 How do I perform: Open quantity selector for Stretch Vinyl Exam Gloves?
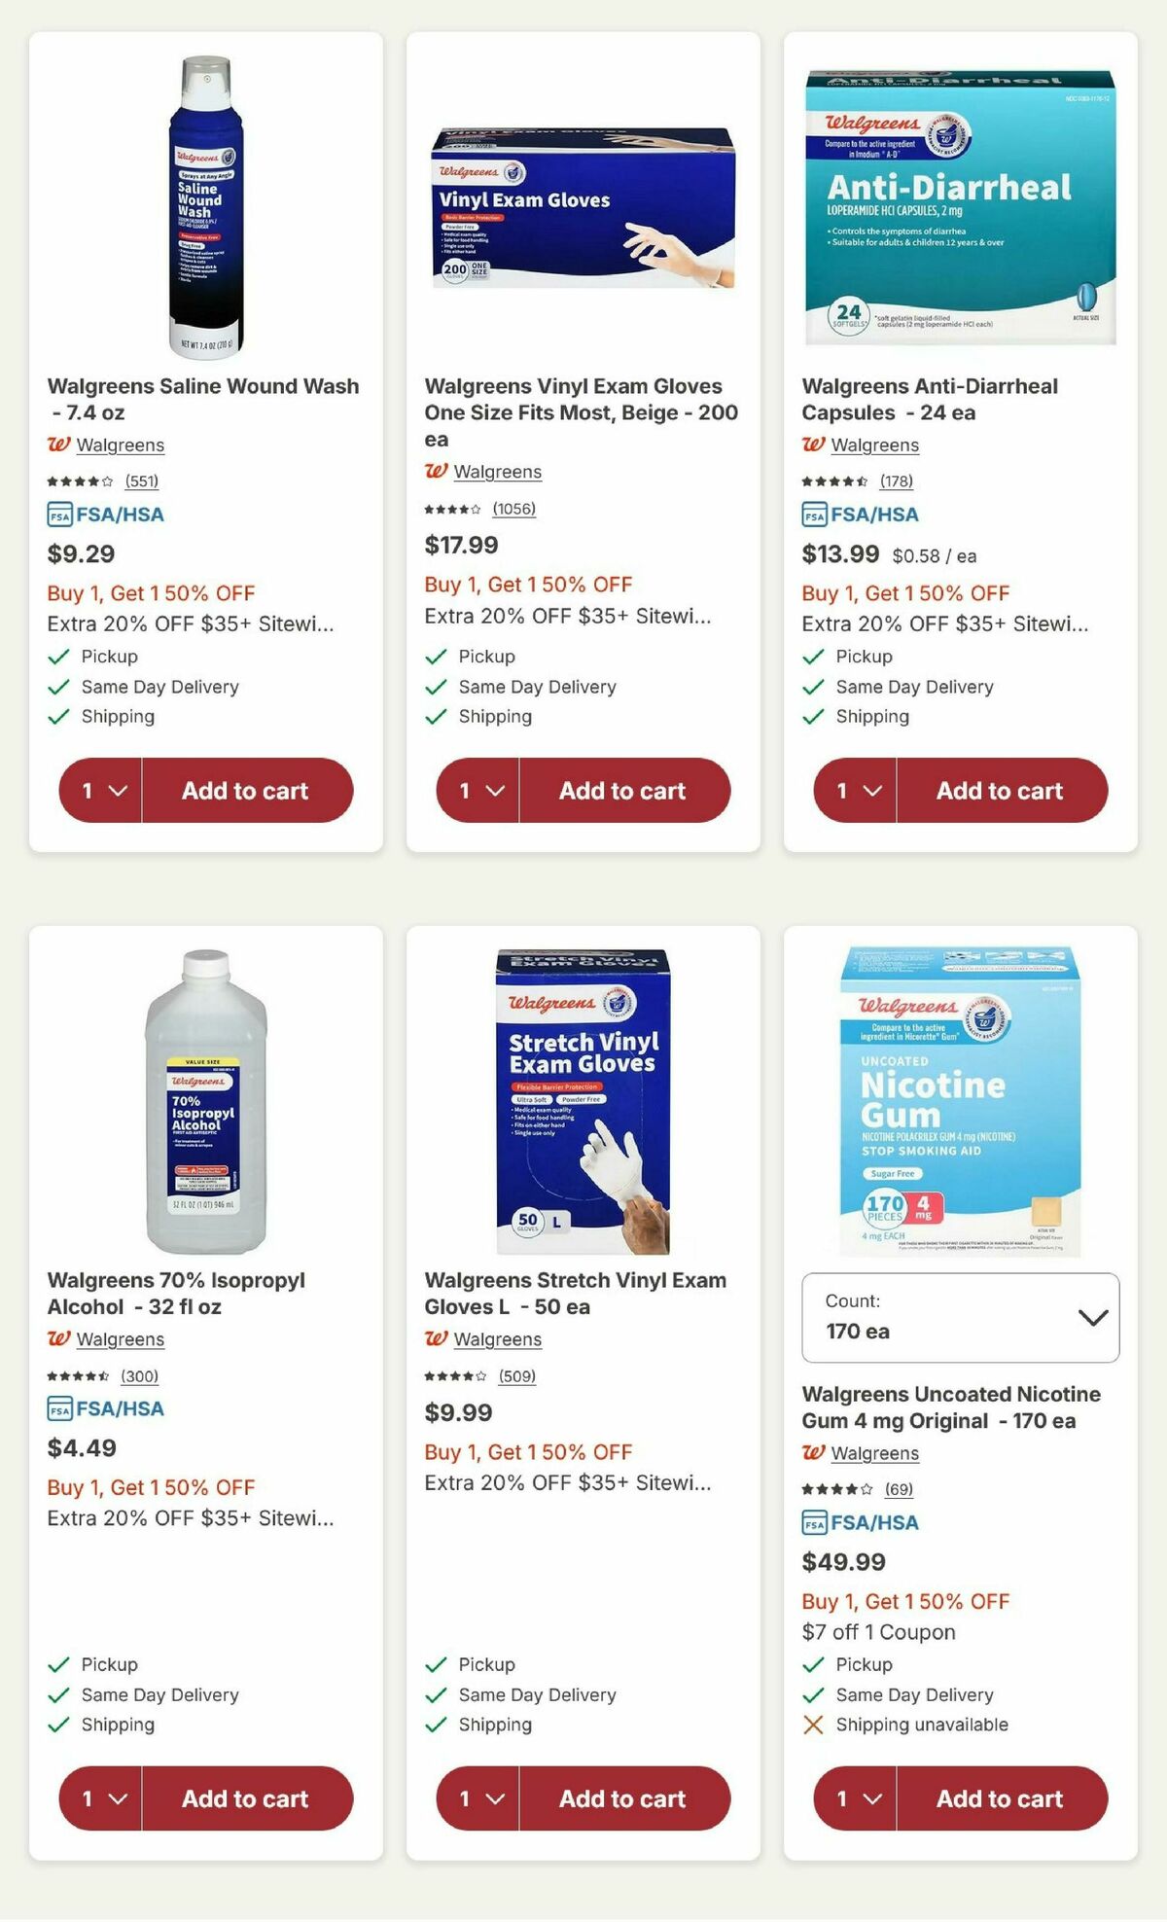click(477, 1798)
